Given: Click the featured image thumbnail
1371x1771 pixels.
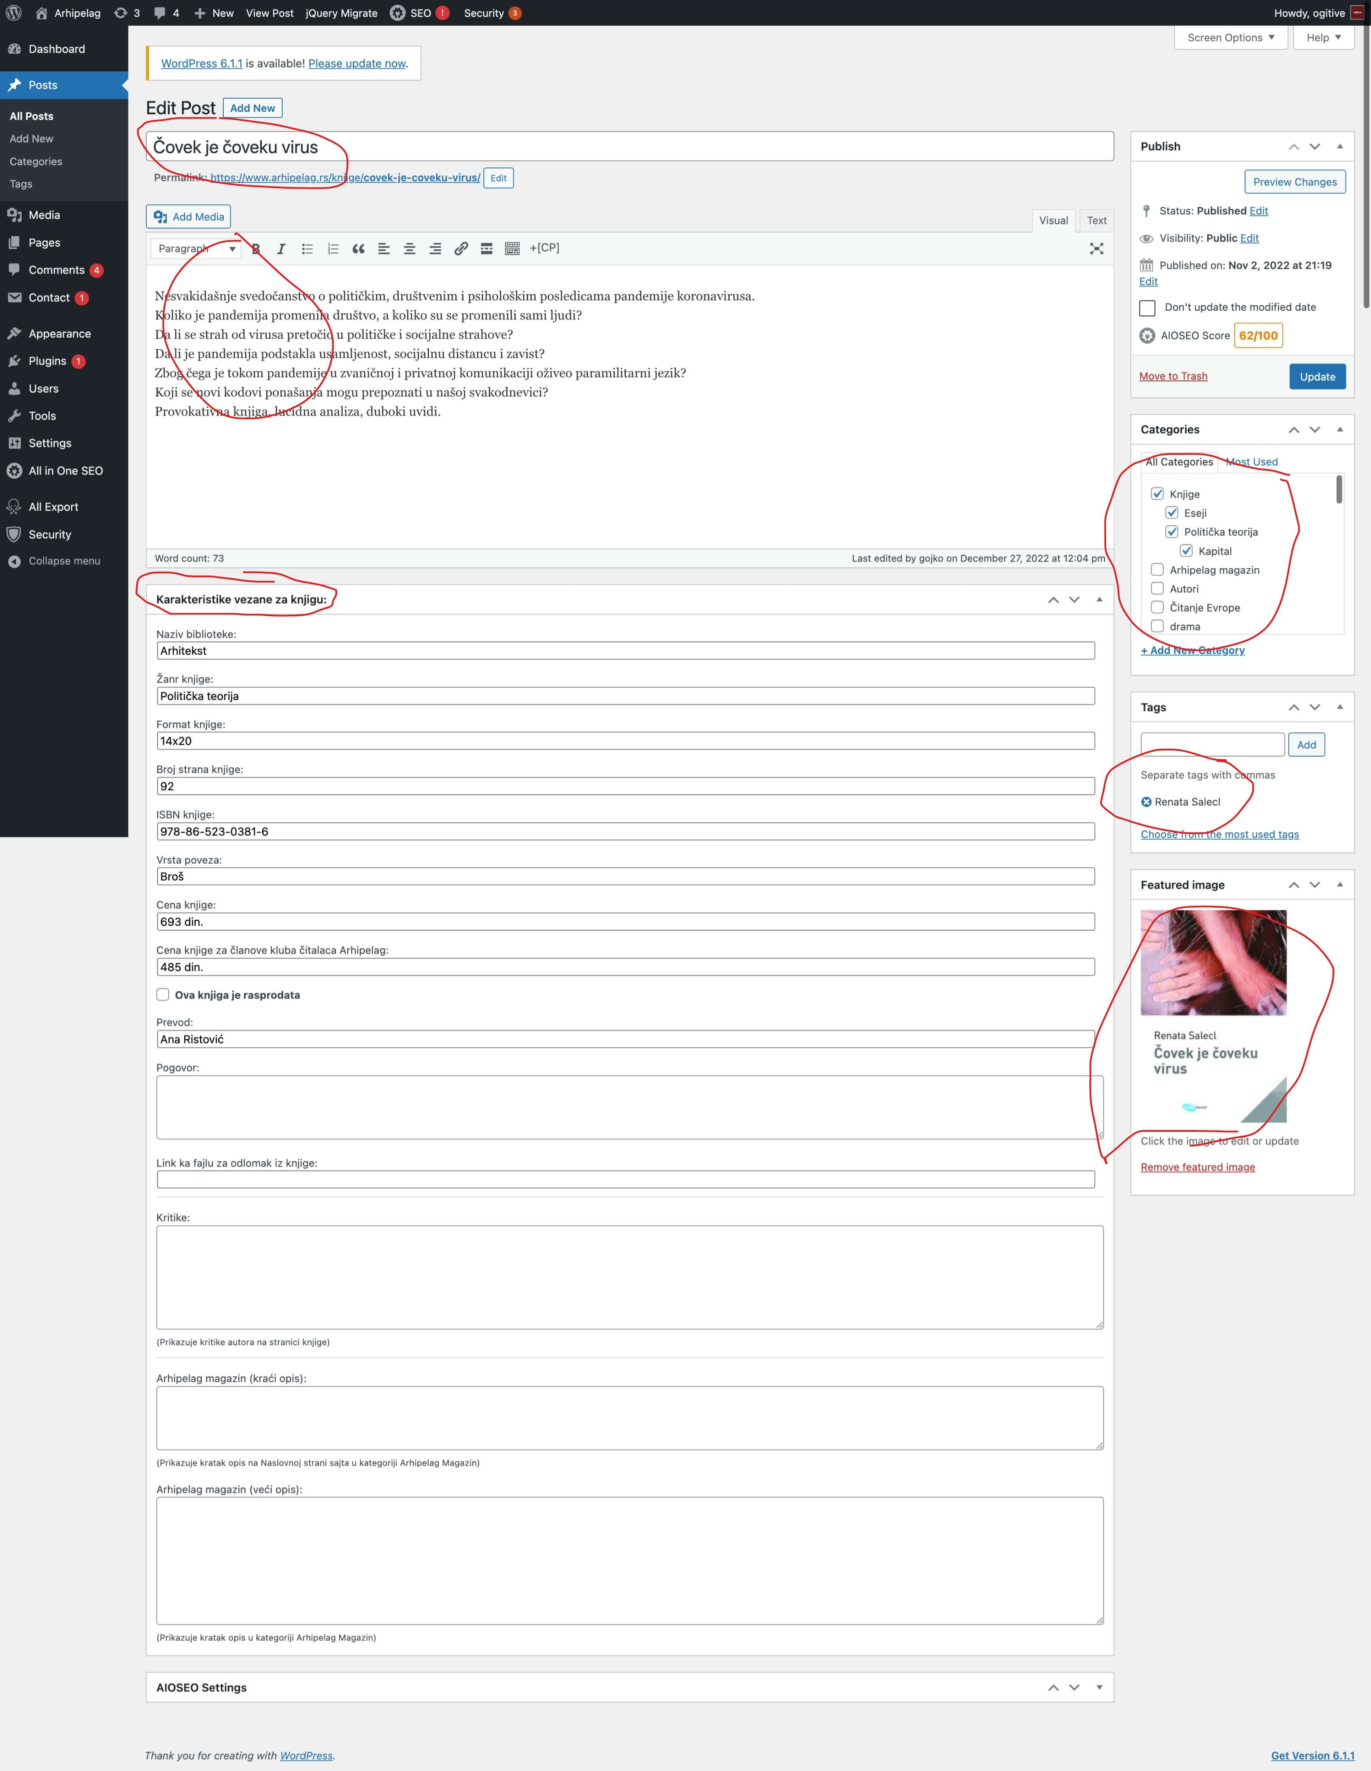Looking at the screenshot, I should click(x=1213, y=1017).
